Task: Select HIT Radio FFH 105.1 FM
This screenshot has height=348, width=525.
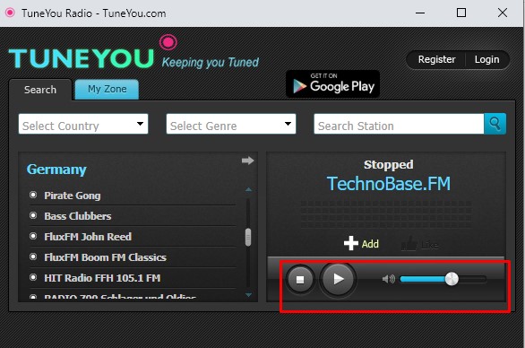Action: tap(102, 278)
